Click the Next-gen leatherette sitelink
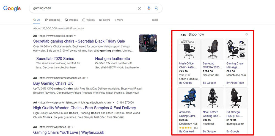This screenshot has height=136, width=275. pos(112,59)
